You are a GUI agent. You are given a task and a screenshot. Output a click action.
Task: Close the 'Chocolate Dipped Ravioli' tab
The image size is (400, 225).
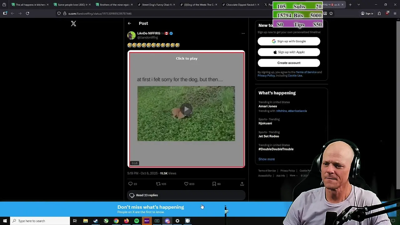[x=258, y=5]
